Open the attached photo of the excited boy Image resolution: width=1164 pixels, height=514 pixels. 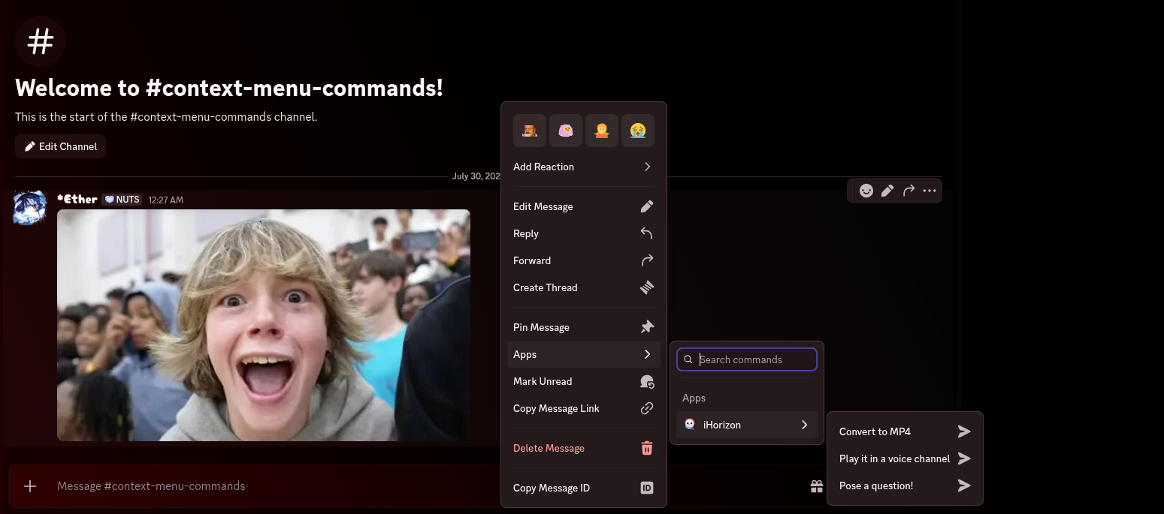(x=264, y=325)
